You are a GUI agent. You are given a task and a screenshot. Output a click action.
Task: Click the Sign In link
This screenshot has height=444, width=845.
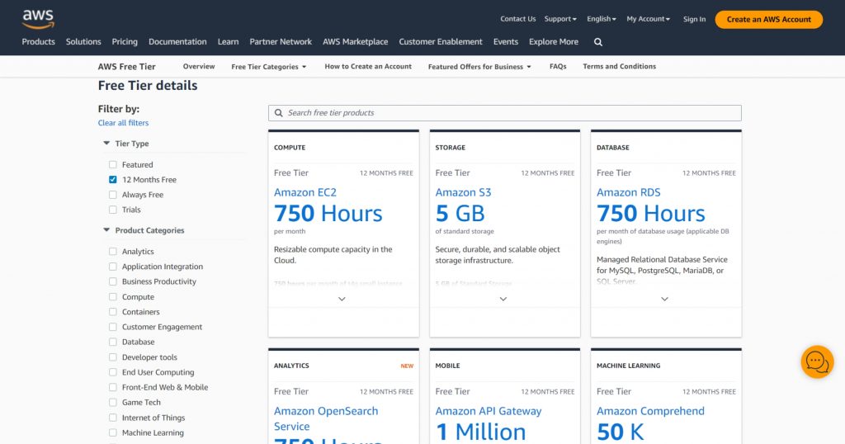tap(694, 19)
